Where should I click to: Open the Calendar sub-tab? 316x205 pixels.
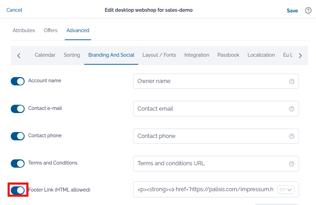click(45, 55)
